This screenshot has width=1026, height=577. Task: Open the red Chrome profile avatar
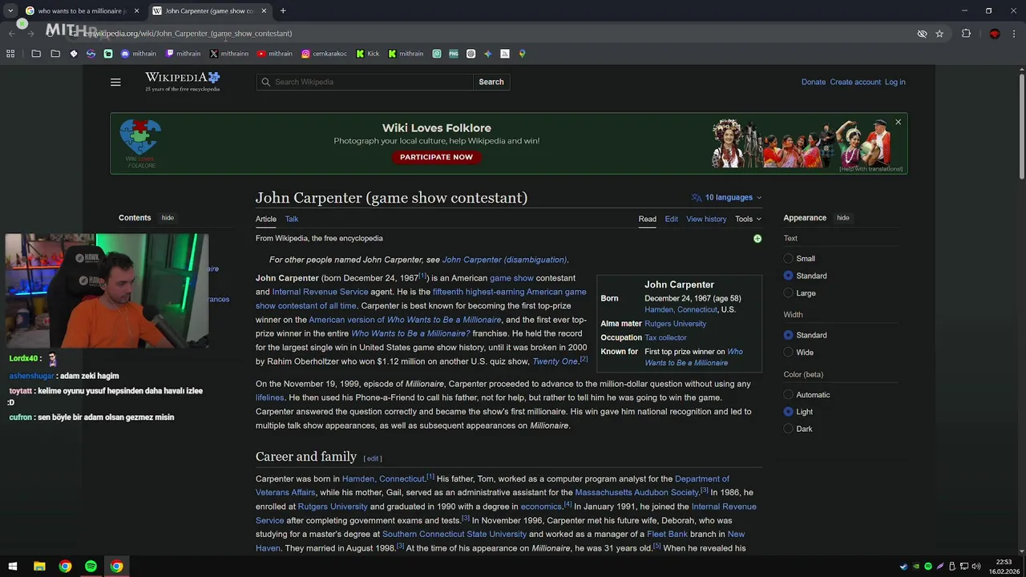point(994,34)
